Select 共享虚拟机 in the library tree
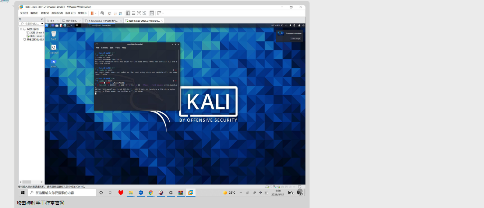484x208 pixels. 33,39
